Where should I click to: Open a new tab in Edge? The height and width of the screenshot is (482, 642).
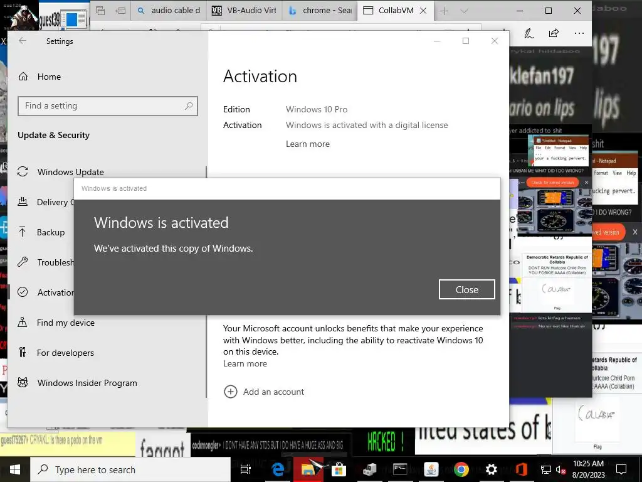click(444, 11)
